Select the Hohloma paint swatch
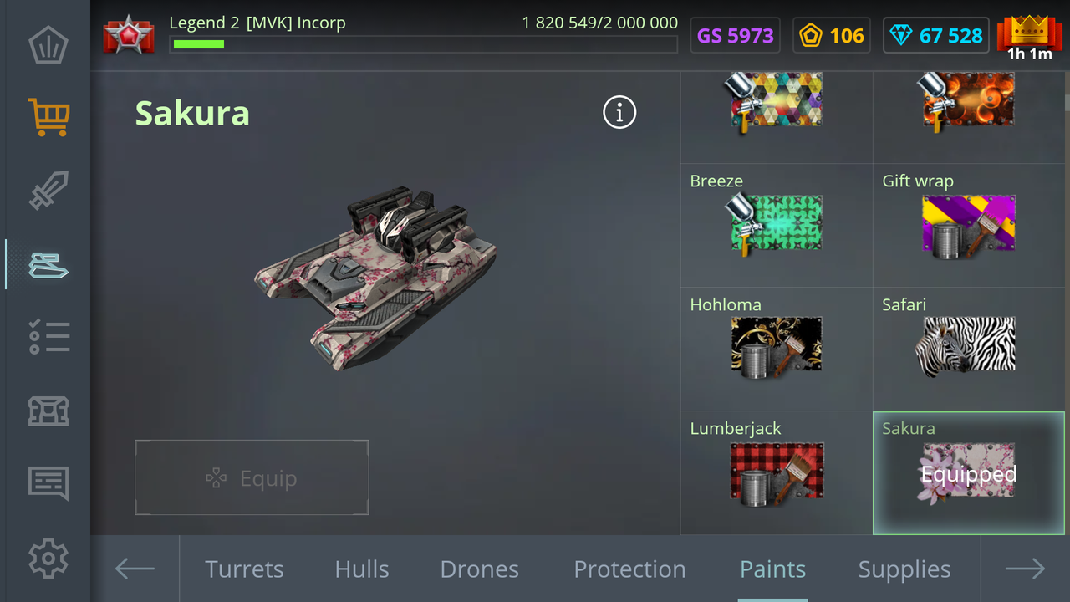The image size is (1070, 602). point(777,347)
